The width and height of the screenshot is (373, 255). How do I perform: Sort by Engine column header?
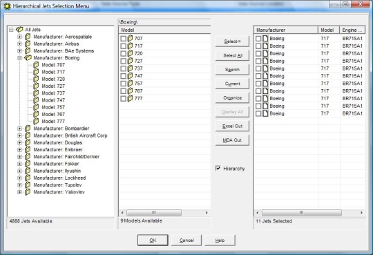(352, 30)
